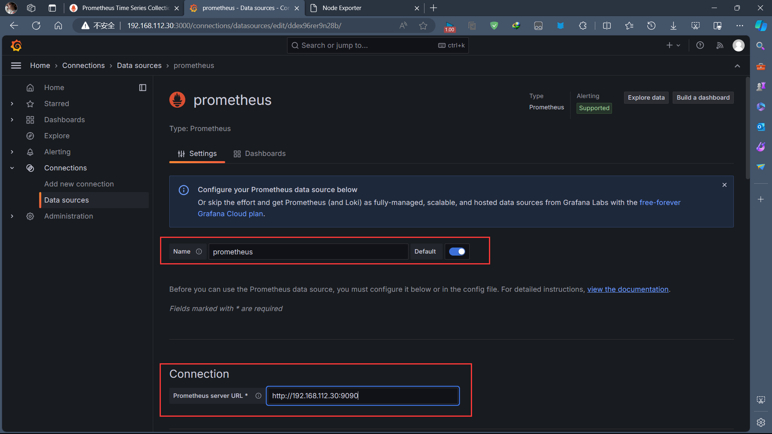This screenshot has width=772, height=434.
Task: Dismiss the Prometheus configuration info banner
Action: [x=725, y=185]
